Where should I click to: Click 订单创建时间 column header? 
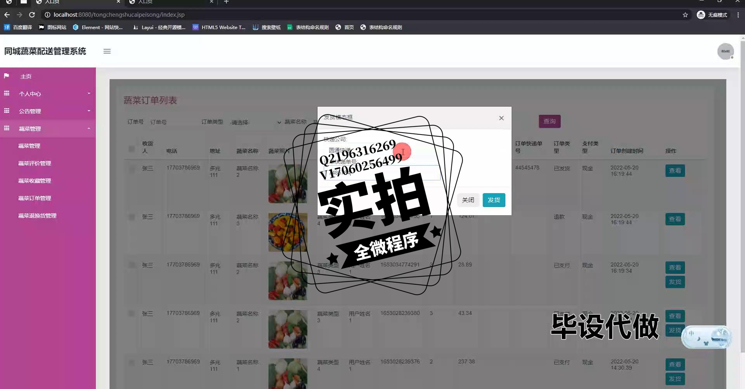pyautogui.click(x=627, y=151)
